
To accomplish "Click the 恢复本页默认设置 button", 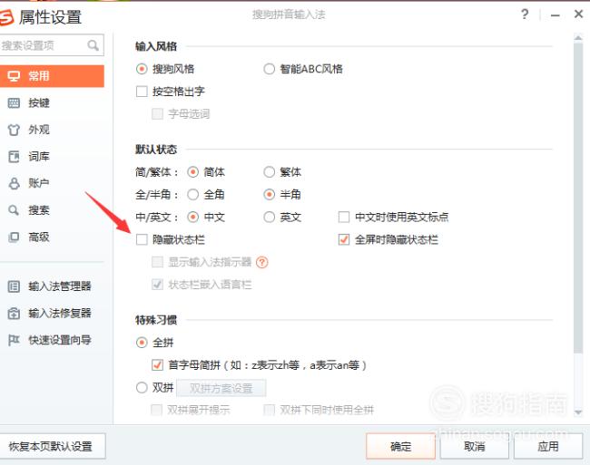I will click(52, 446).
